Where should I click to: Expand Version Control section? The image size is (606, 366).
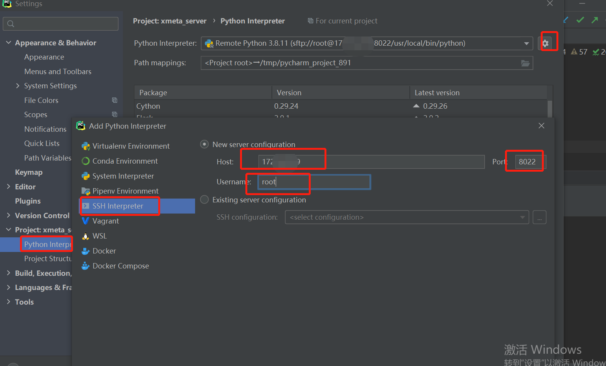pyautogui.click(x=8, y=215)
